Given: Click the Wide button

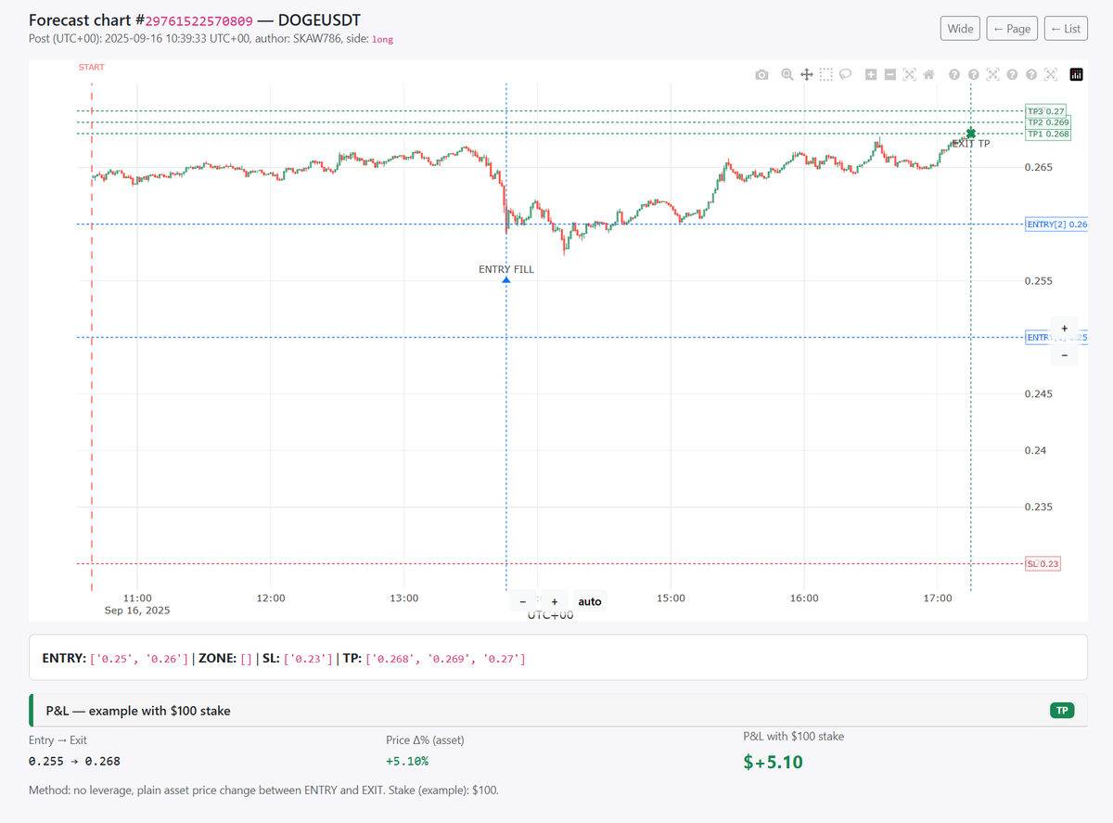Looking at the screenshot, I should [x=960, y=29].
